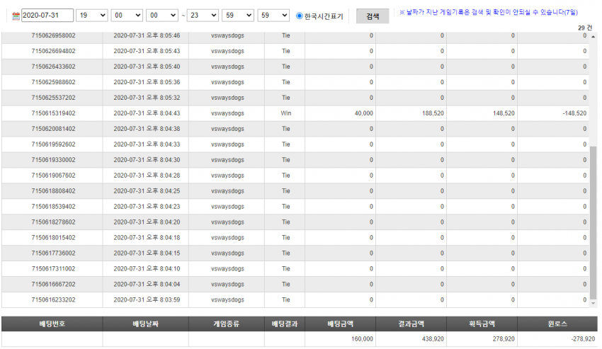Expand the end minute dropdown showing 59
The image size is (602, 349).
tap(238, 16)
